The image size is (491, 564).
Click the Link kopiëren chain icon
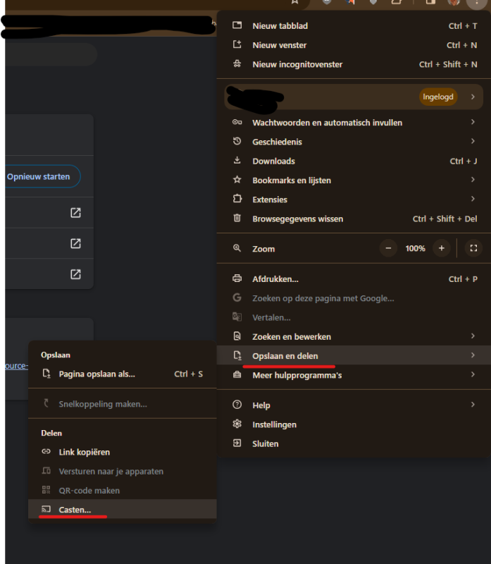tap(46, 452)
